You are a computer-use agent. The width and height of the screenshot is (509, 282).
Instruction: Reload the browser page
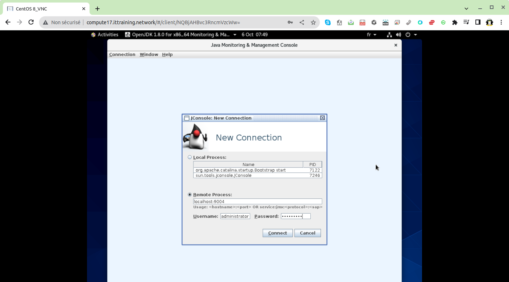pos(31,22)
